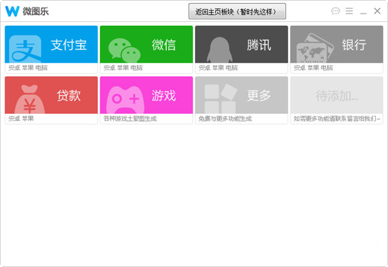Image resolution: width=388 pixels, height=267 pixels.
Task: Open the hamburger menu icon
Action: [349, 11]
